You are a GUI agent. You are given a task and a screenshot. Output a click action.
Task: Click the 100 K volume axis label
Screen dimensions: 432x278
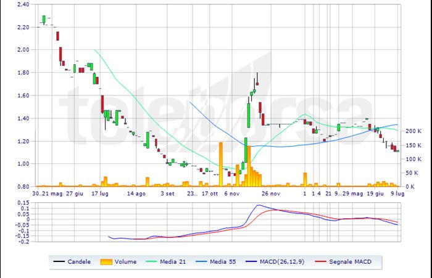413,159
